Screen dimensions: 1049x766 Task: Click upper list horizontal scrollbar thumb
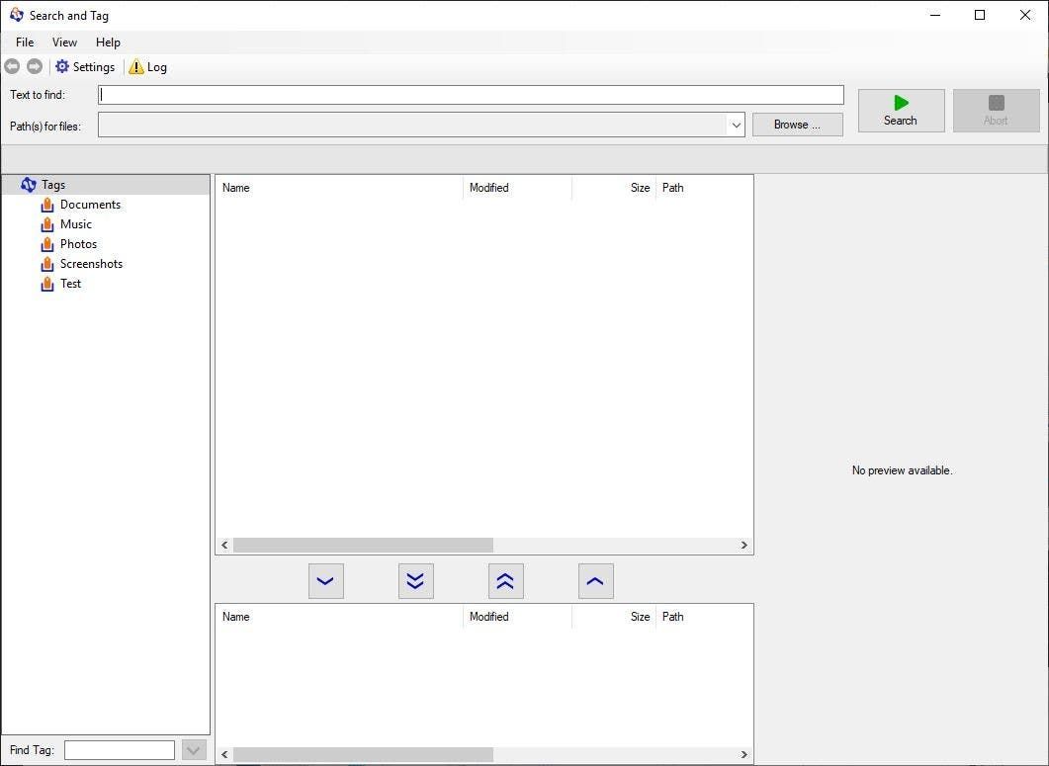click(363, 546)
